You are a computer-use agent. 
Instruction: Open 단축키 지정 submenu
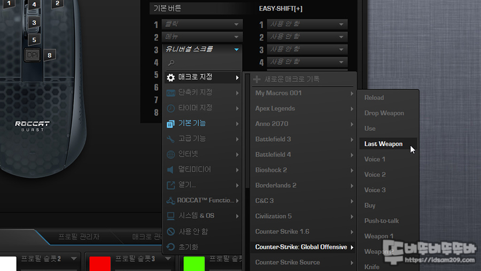203,92
